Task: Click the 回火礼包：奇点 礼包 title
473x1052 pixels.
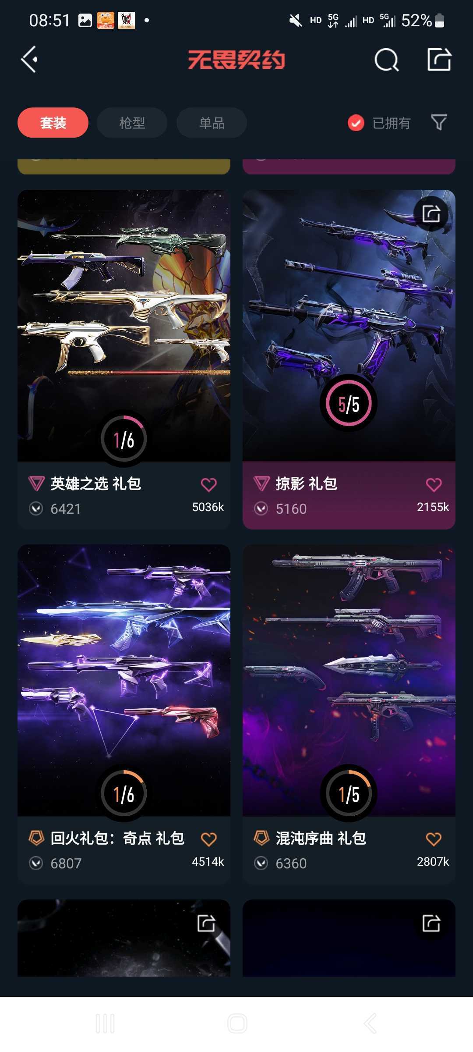Action: [117, 838]
